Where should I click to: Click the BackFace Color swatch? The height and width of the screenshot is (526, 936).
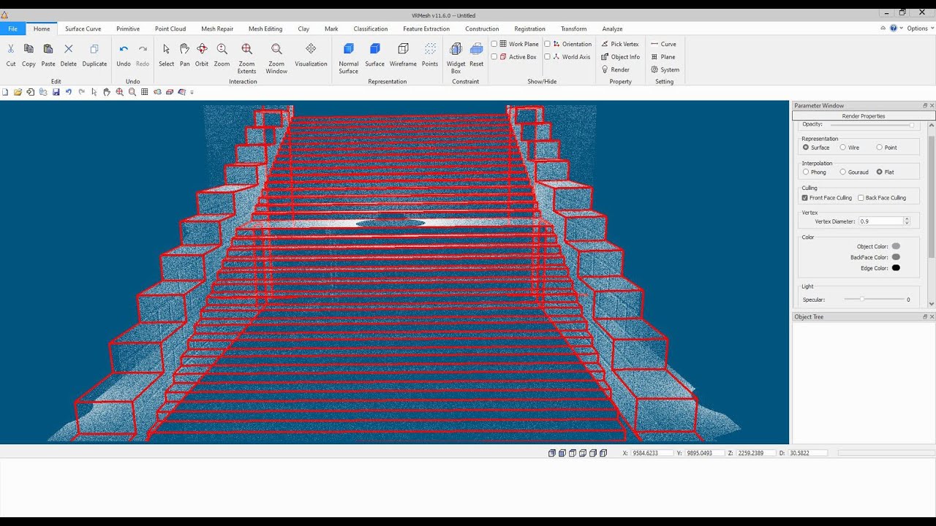pos(896,257)
